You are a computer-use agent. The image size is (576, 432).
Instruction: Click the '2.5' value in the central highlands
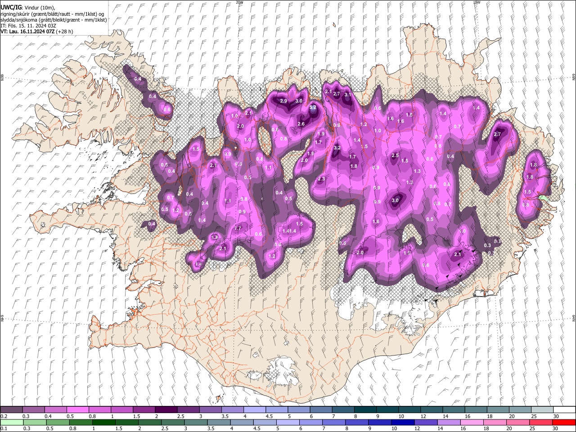[395, 156]
